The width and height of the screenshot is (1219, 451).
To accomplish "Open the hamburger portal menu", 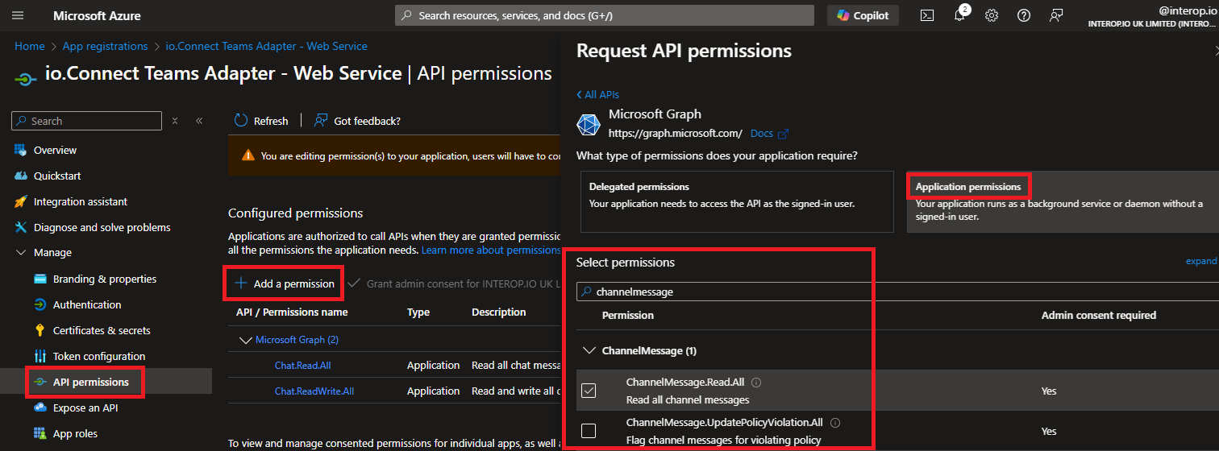I will pyautogui.click(x=18, y=15).
